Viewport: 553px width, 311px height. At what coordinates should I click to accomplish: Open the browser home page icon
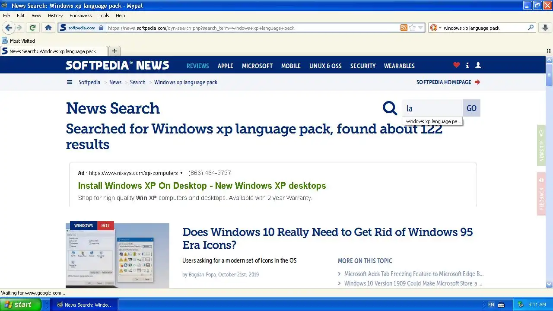48,28
